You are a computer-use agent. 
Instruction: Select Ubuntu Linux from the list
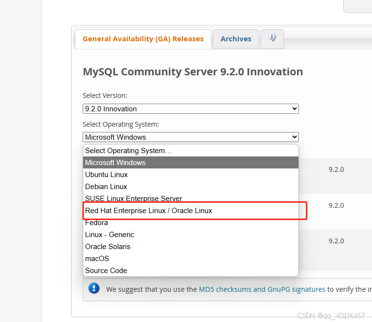190,175
